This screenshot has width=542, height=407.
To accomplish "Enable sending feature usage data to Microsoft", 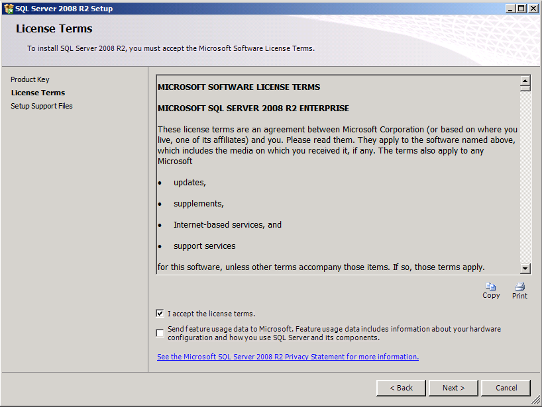I will (x=160, y=333).
